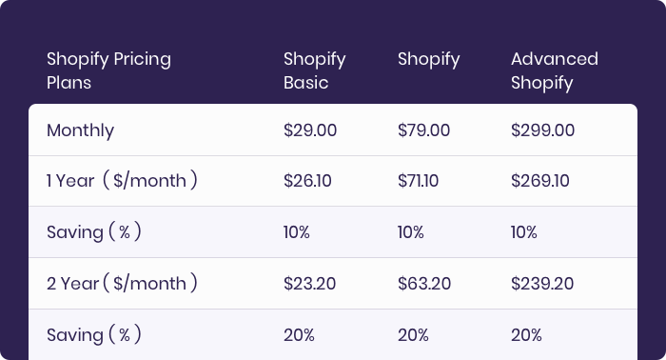Click the $299.00 Advanced monthly price
Image resolution: width=666 pixels, height=360 pixels.
(543, 130)
